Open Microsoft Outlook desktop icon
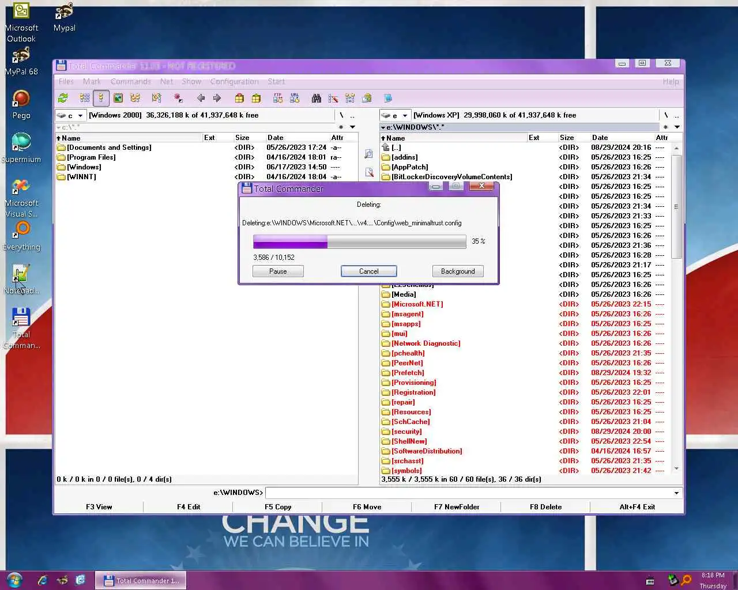 [x=21, y=23]
